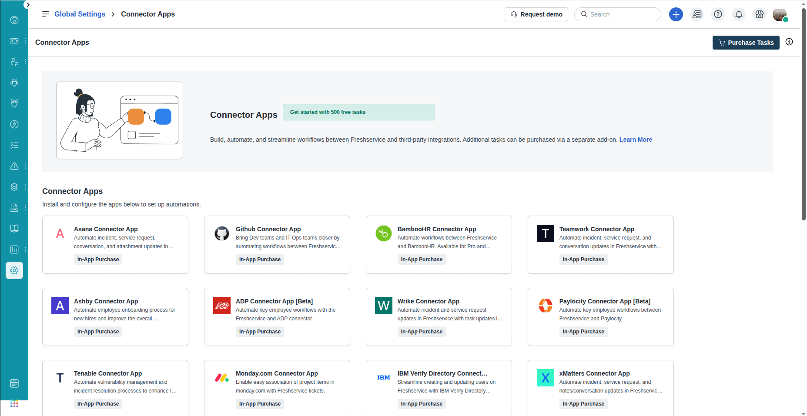Open the hamburger navigation menu
Image resolution: width=807 pixels, height=416 pixels.
point(45,14)
